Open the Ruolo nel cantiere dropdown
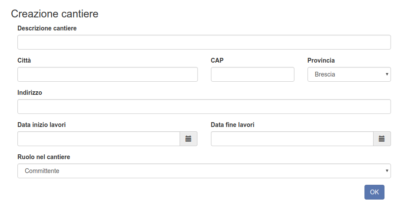Image resolution: width=401 pixels, height=210 pixels. point(204,171)
